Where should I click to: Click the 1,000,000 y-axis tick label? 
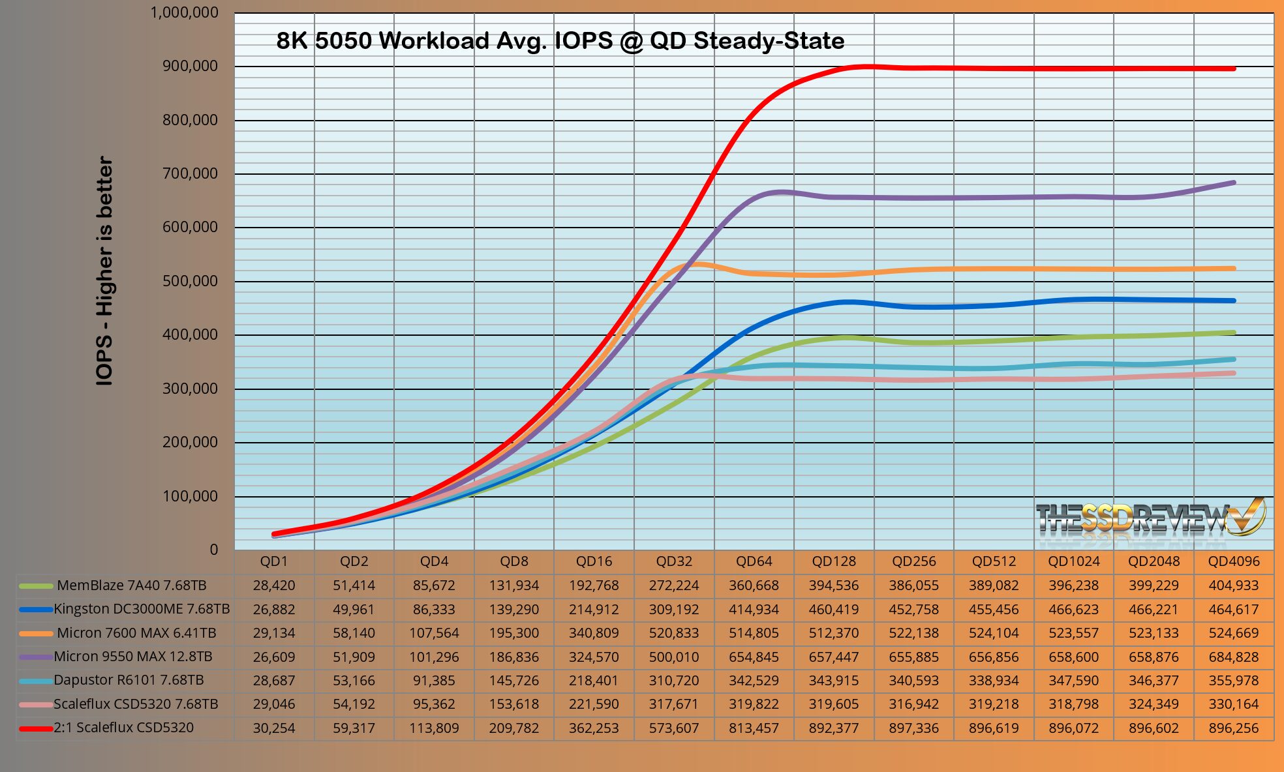185,12
